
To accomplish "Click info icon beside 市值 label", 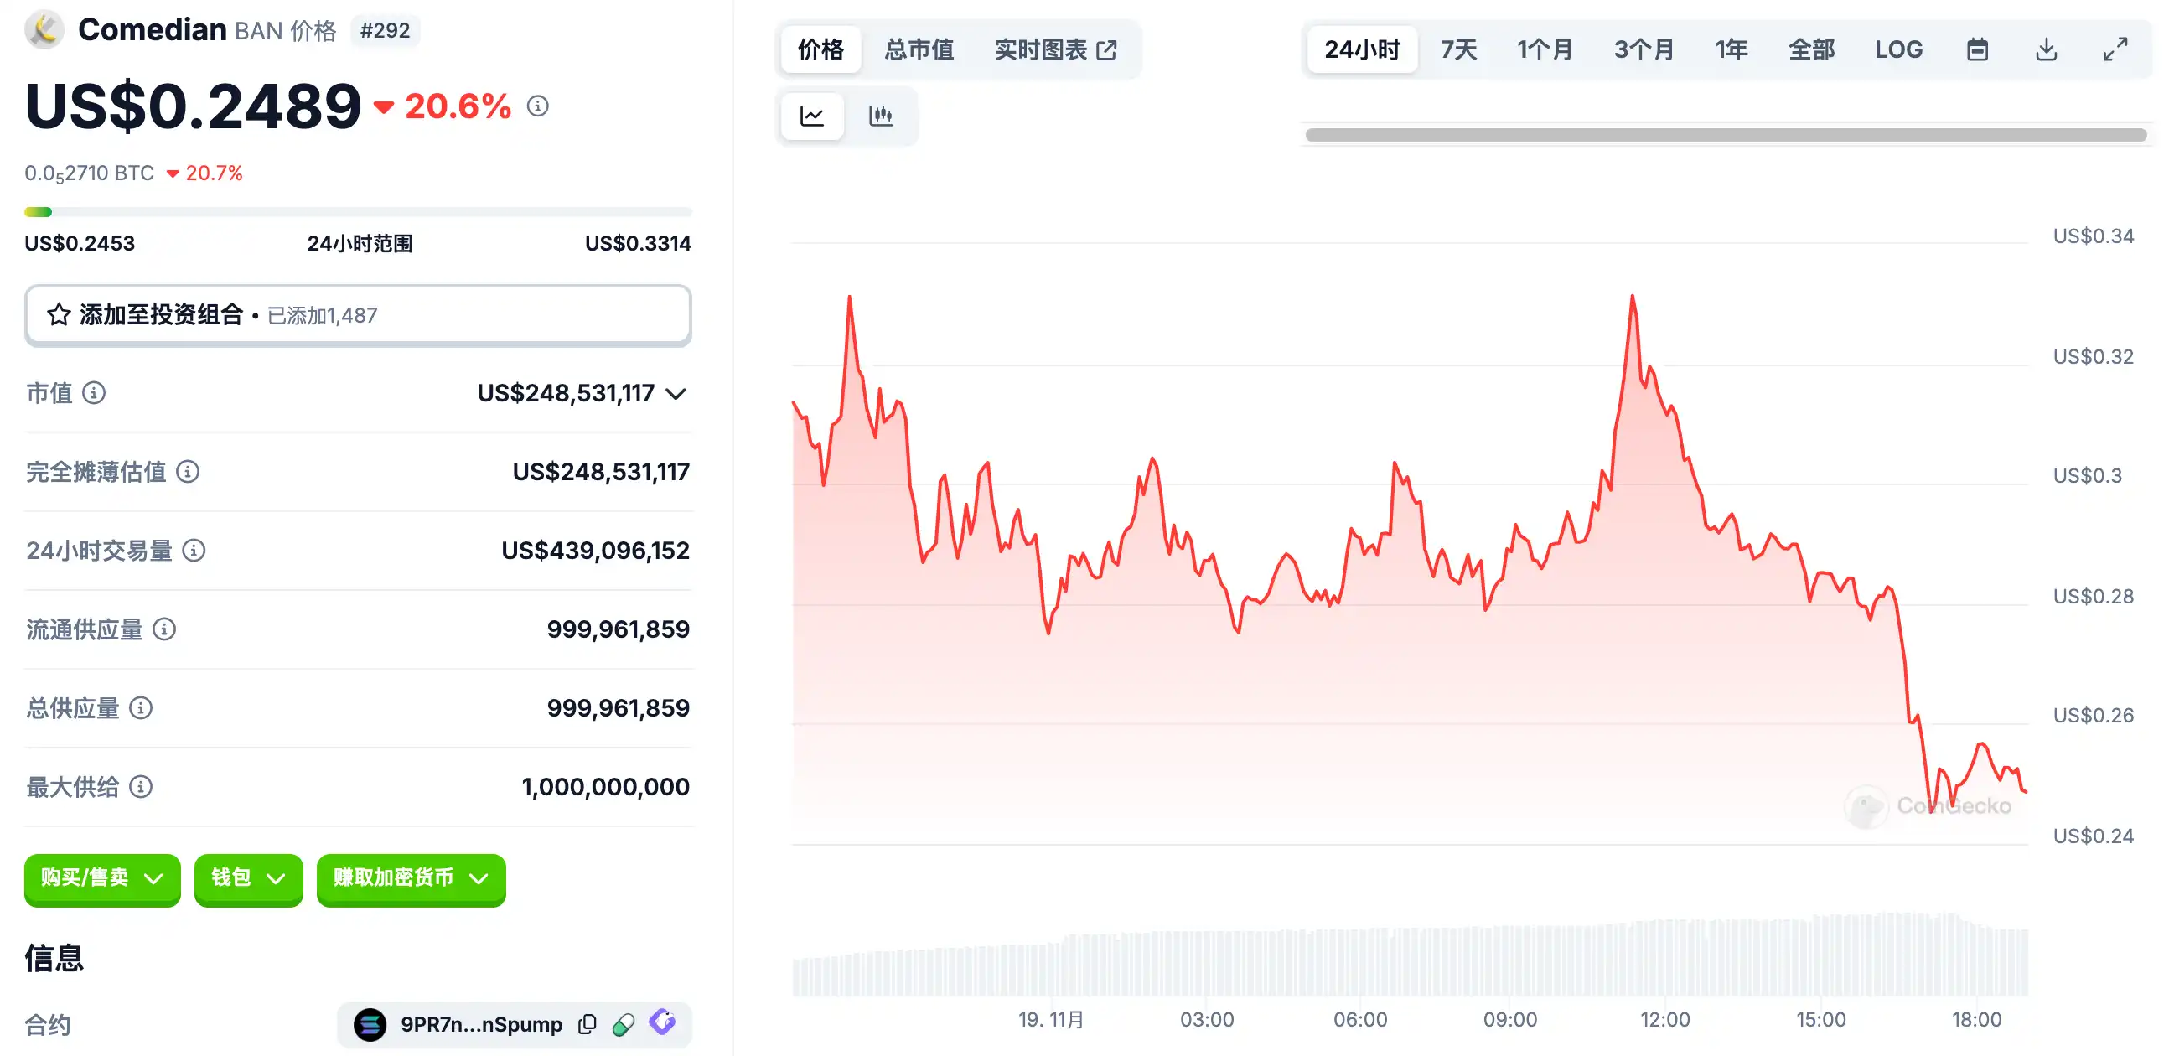I will click(x=94, y=393).
